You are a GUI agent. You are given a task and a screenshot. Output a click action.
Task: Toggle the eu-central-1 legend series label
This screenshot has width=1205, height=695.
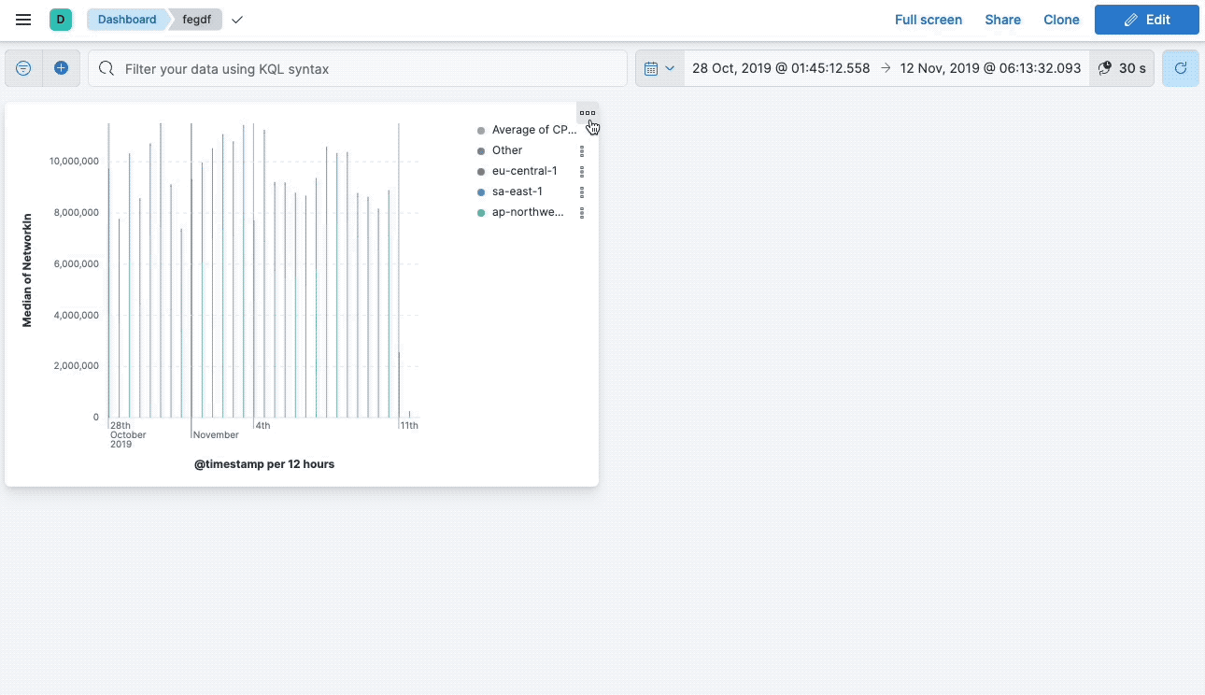tap(525, 171)
